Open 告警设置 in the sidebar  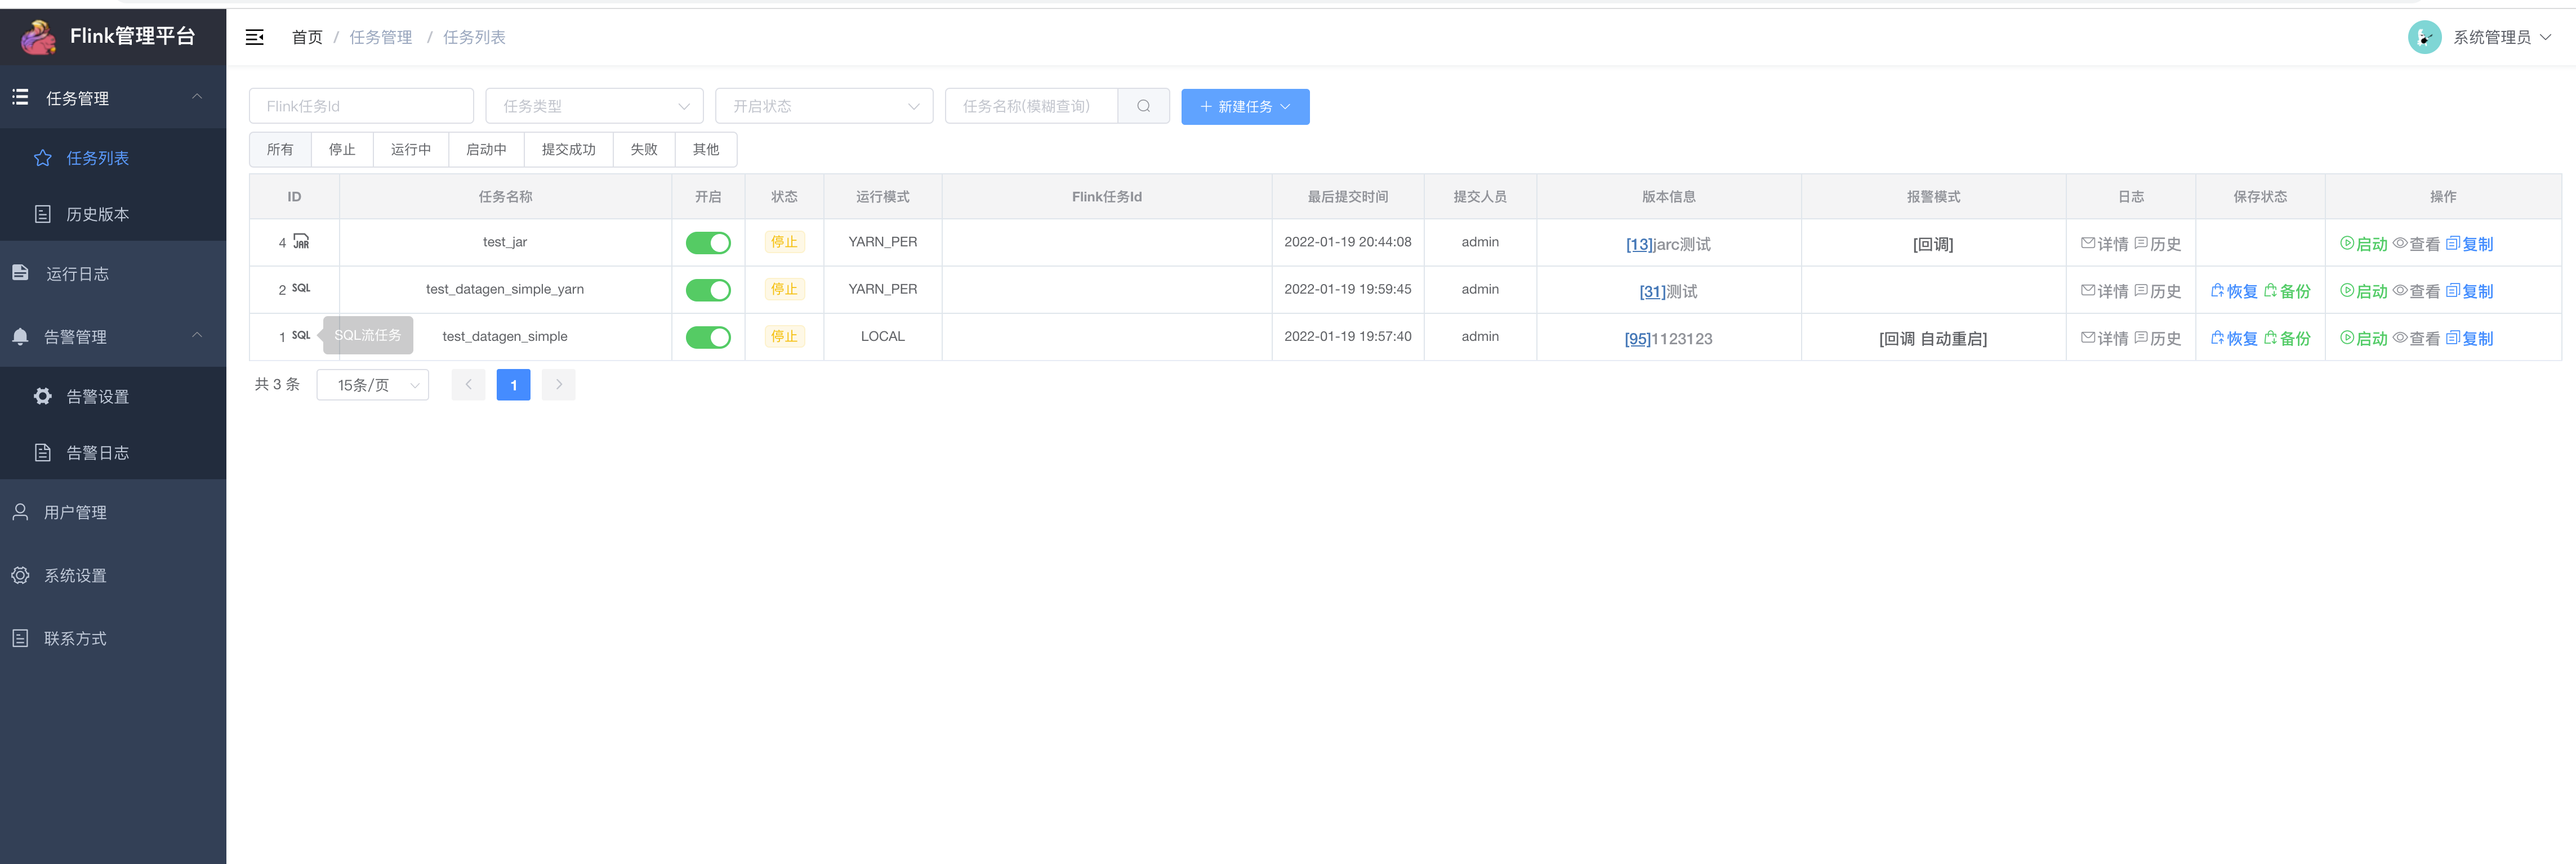pos(113,395)
